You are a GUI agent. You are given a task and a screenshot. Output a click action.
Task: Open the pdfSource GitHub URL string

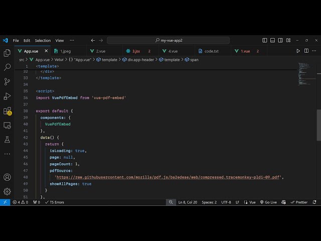click(169, 177)
